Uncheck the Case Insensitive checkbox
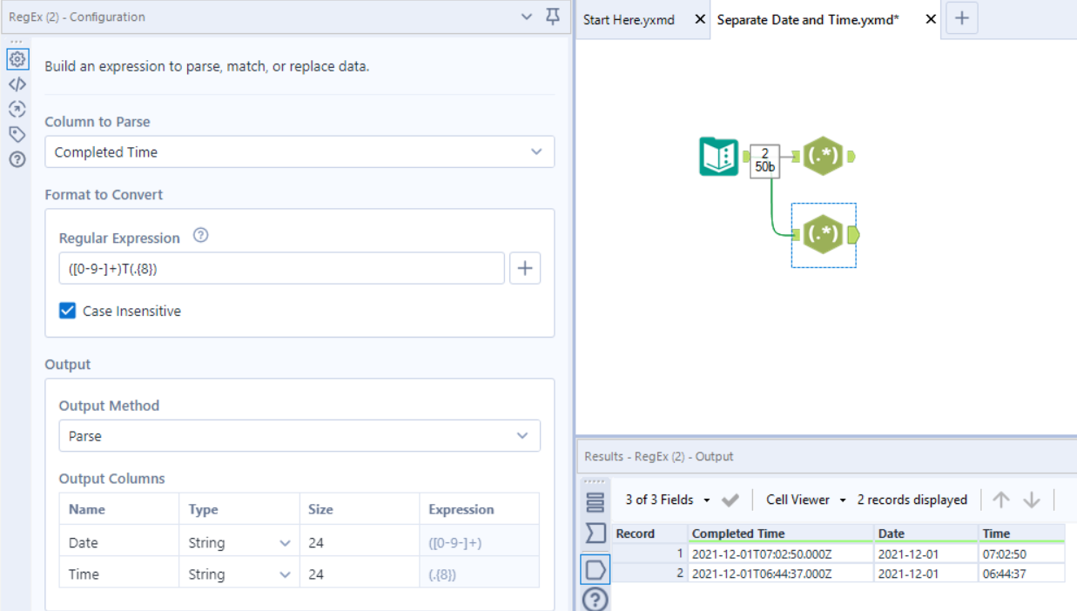1077x611 pixels. pyautogui.click(x=67, y=311)
